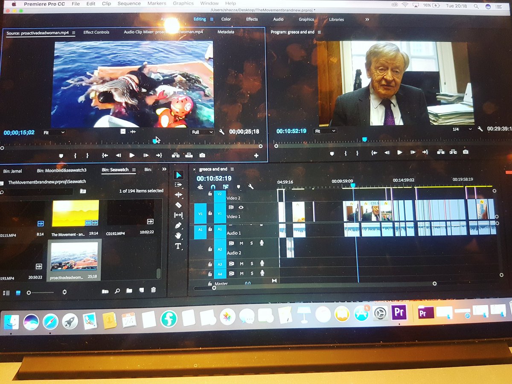Switch to Metadata tab
This screenshot has width=512, height=384.
tap(226, 32)
